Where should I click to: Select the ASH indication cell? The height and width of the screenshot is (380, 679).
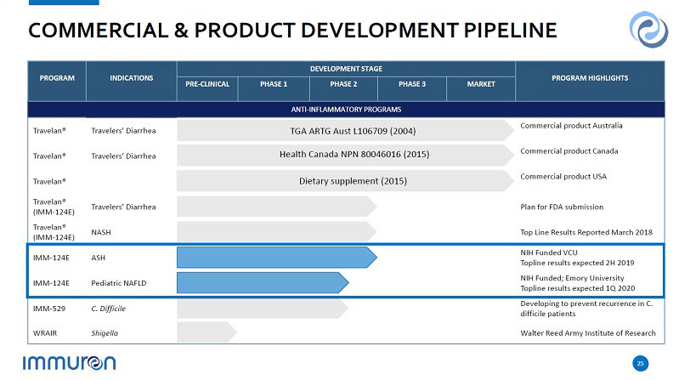click(99, 258)
